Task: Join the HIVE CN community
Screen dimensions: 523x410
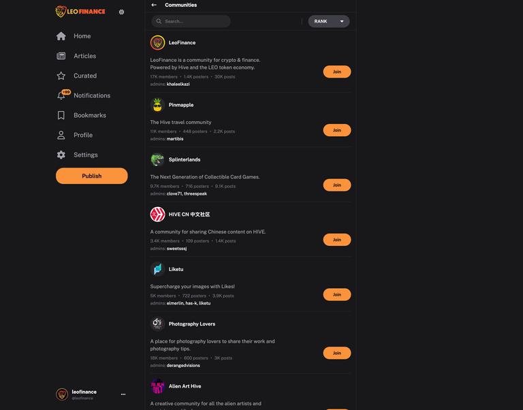Action: coord(337,240)
